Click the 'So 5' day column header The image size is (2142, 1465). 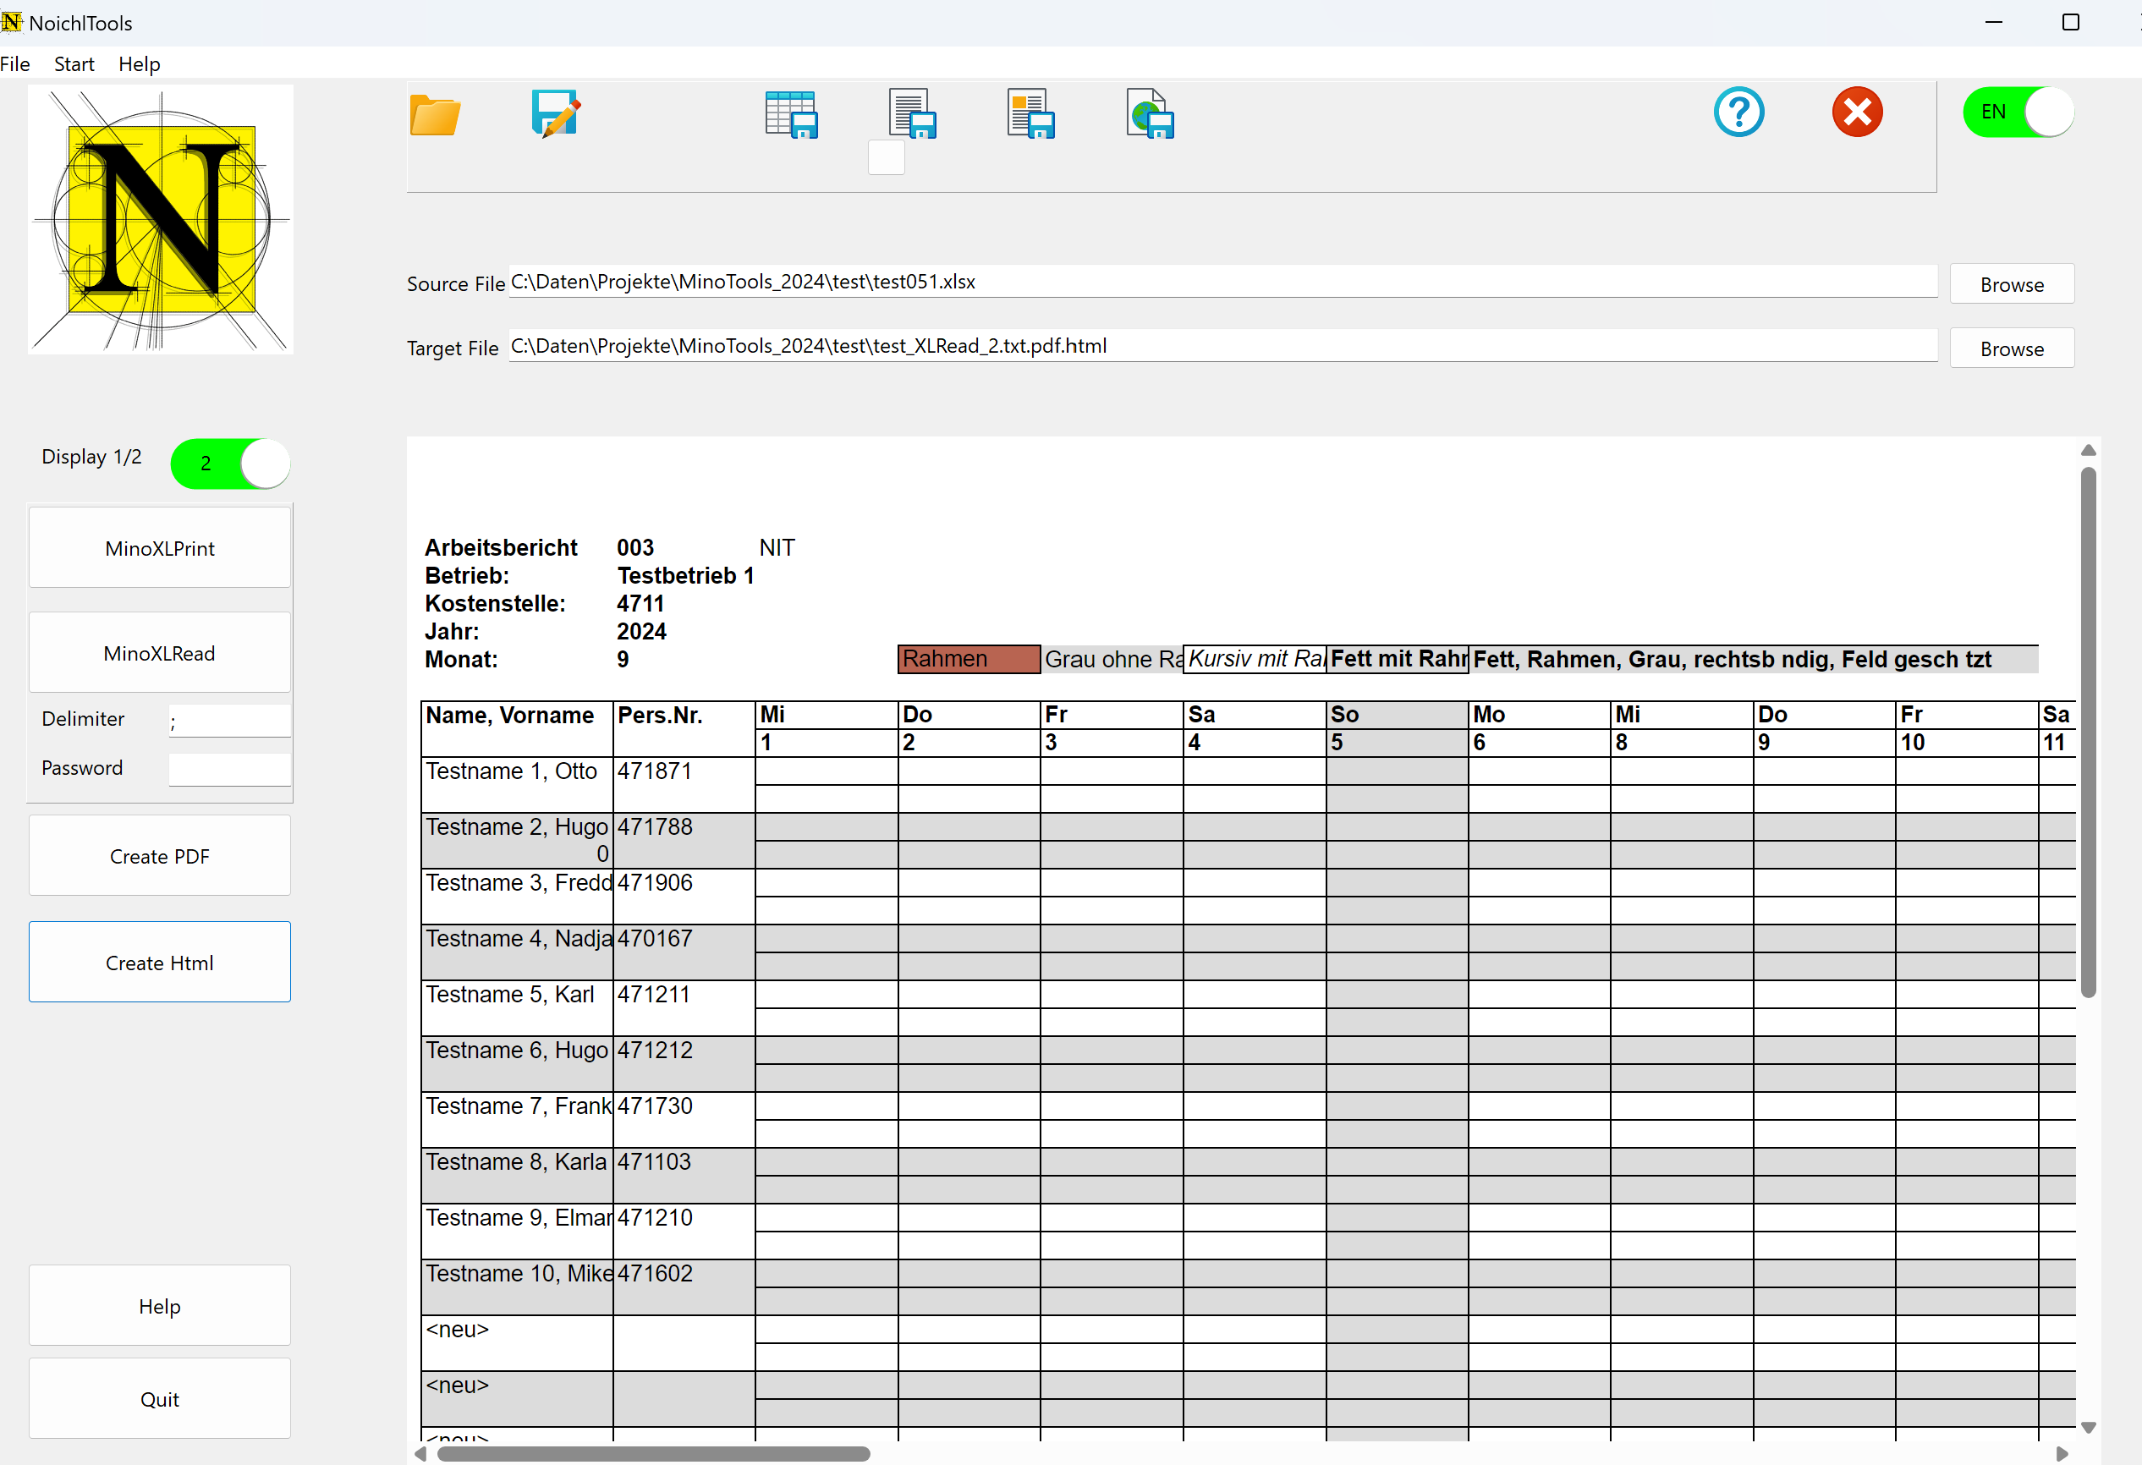[1398, 729]
